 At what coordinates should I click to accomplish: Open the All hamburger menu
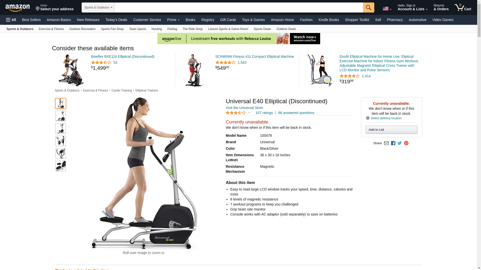[x=11, y=20]
